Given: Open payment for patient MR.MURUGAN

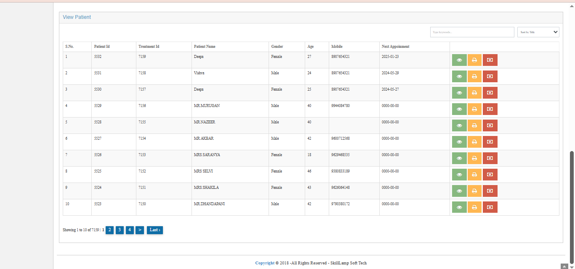Looking at the screenshot, I should coord(490,109).
